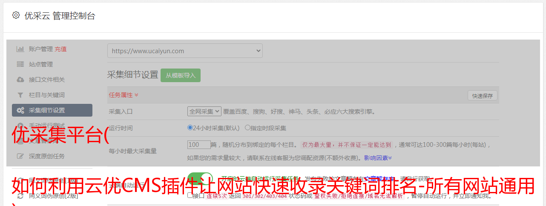Click the 运行时间 row label
Screen dimensions: 546x206
[121, 128]
